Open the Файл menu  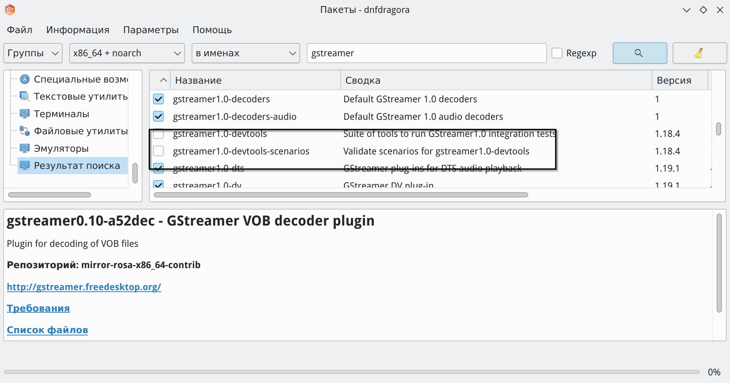(x=20, y=30)
